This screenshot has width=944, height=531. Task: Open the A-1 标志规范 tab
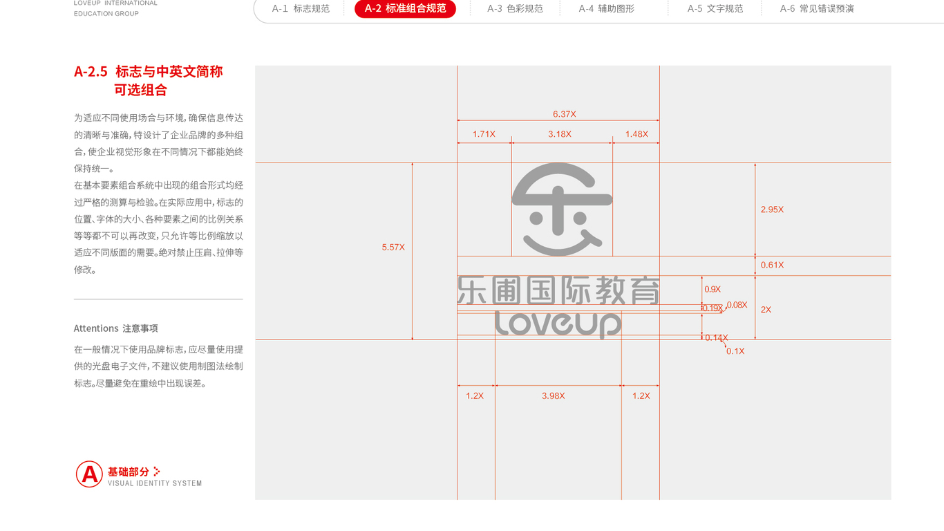[301, 9]
